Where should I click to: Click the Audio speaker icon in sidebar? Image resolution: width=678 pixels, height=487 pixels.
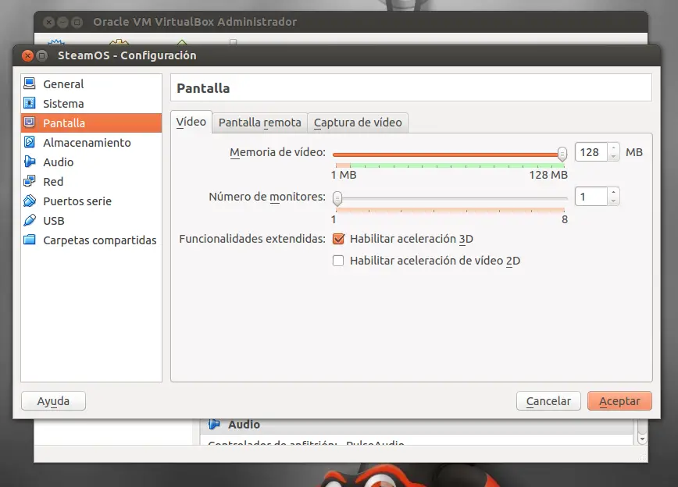tap(30, 162)
